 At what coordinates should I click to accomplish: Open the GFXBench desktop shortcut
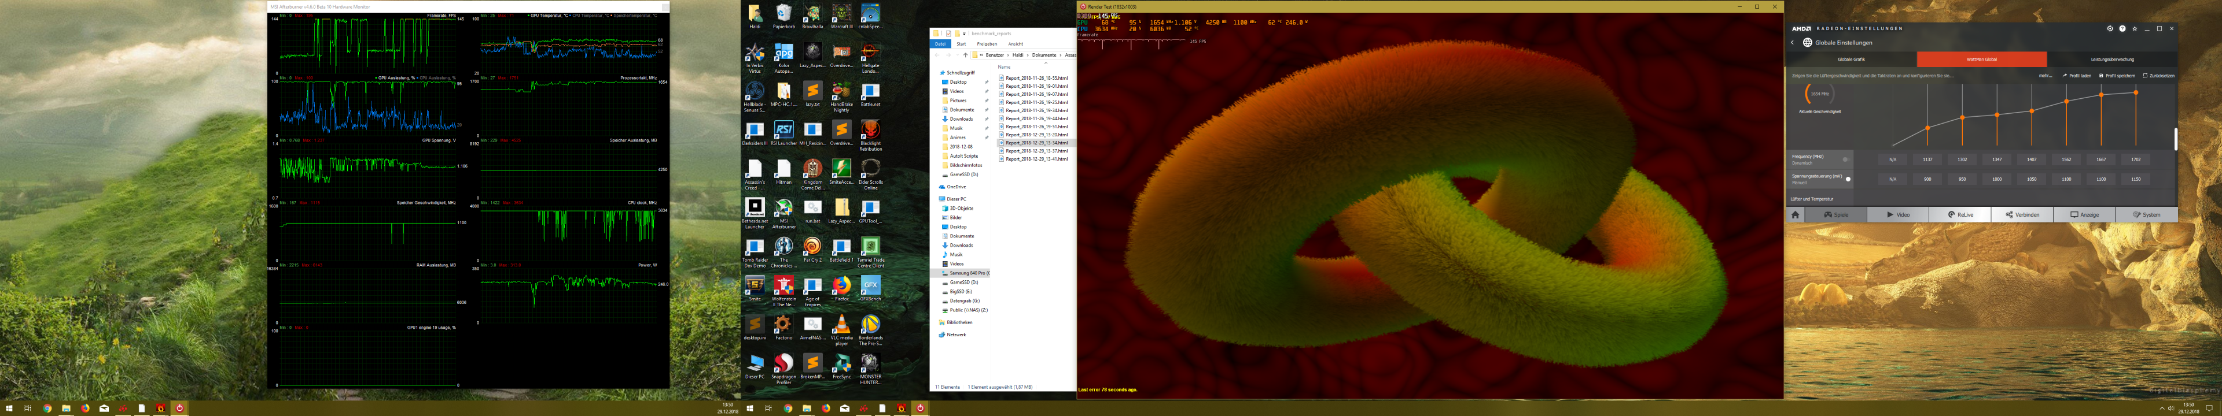click(870, 288)
